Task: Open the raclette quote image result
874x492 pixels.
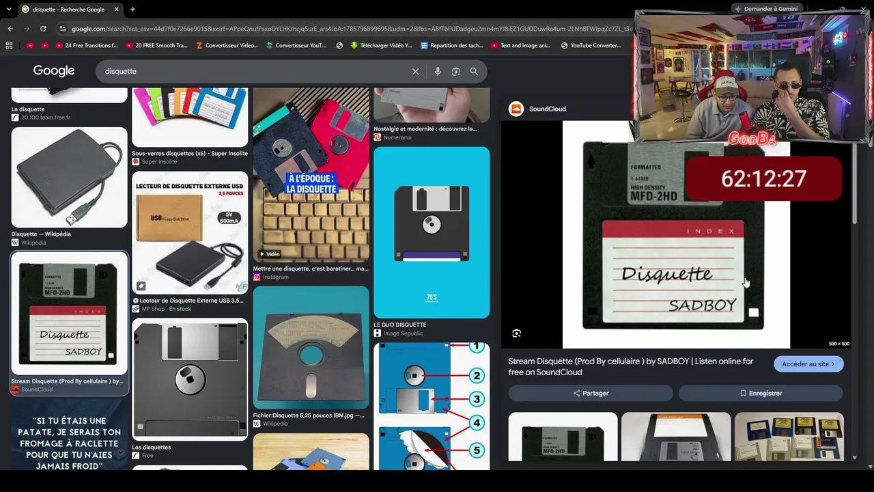Action: (69, 435)
